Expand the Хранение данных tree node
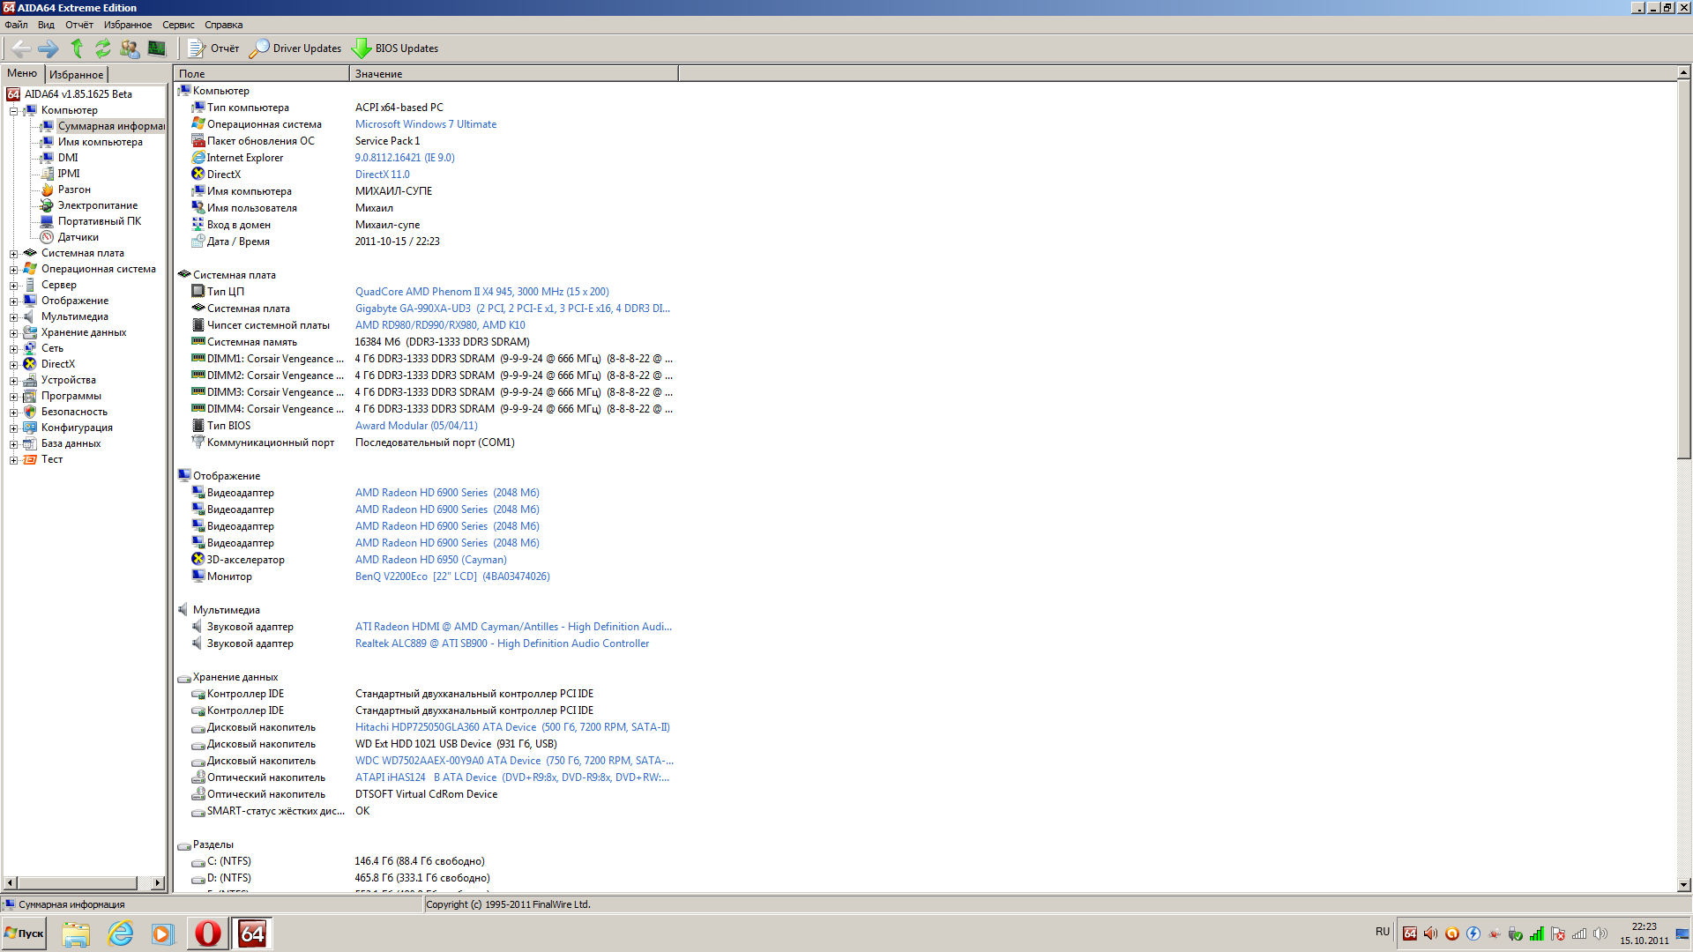 (13, 333)
